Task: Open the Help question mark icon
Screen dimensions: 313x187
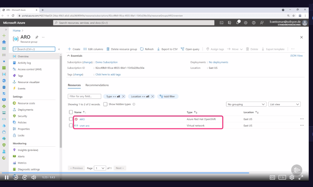Action: pyautogui.click(x=253, y=23)
